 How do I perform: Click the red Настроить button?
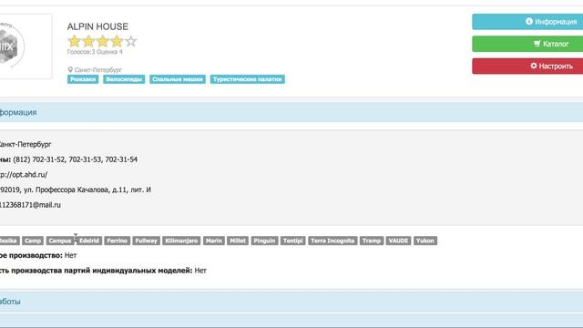[527, 67]
